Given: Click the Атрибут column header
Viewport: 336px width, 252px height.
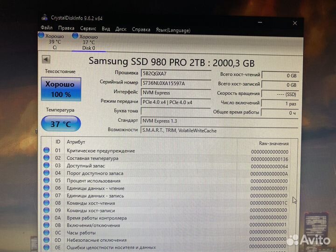Looking at the screenshot, I should (x=76, y=142).
